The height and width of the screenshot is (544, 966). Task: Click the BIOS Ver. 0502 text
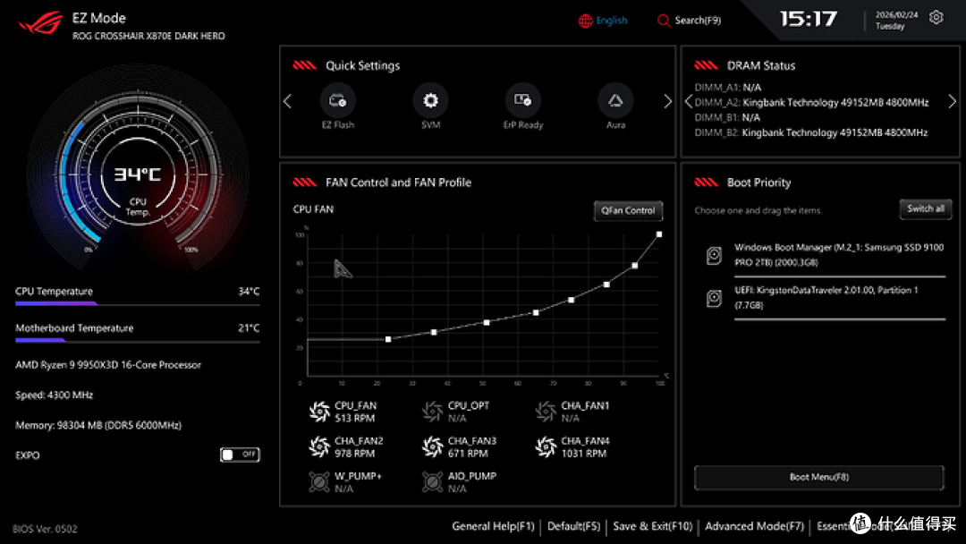point(45,529)
